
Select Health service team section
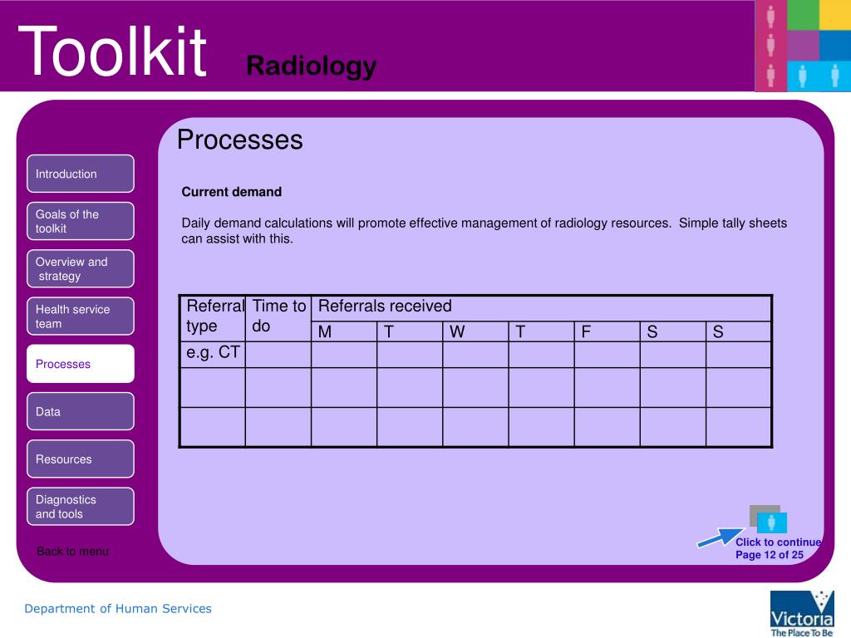tap(81, 317)
